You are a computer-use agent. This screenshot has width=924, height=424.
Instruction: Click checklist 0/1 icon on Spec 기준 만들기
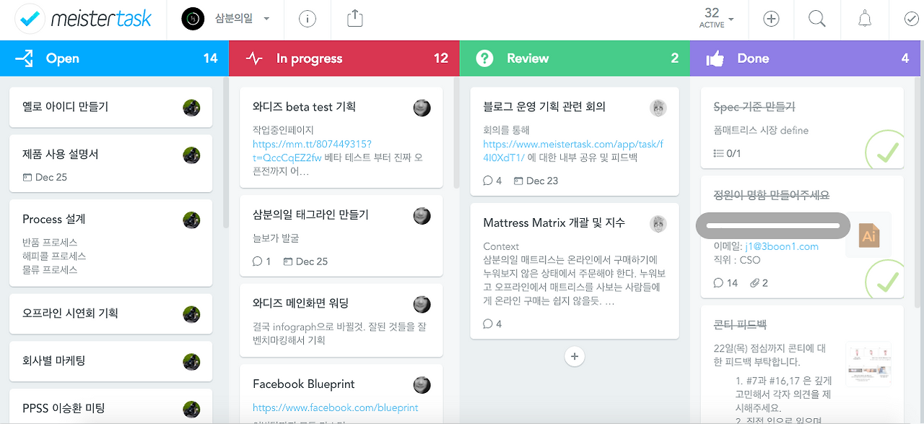718,153
